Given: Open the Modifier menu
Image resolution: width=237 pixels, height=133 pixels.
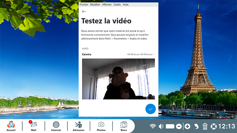Looking at the screenshot, I should [x=95, y=5].
